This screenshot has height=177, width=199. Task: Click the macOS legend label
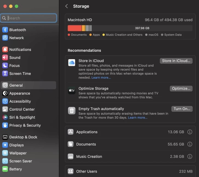point(153,35)
